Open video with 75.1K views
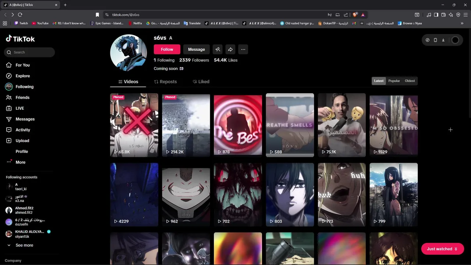This screenshot has height=265, width=471. pyautogui.click(x=342, y=125)
